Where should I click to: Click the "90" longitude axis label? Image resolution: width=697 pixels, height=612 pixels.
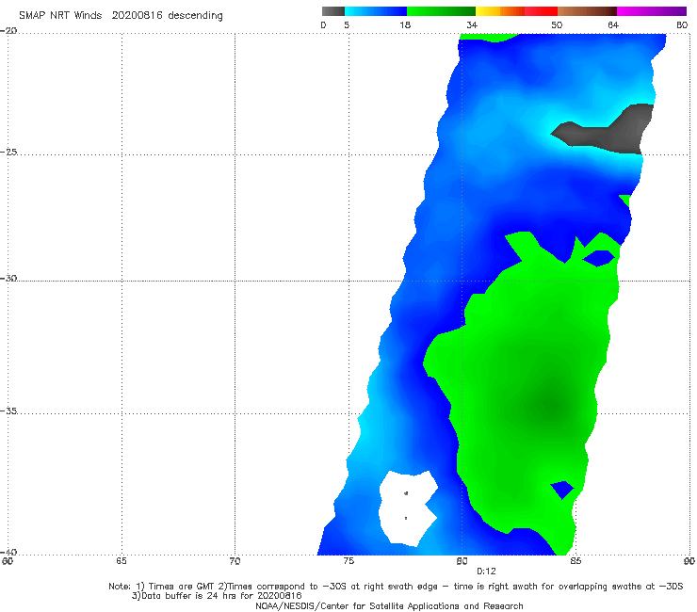tap(689, 561)
